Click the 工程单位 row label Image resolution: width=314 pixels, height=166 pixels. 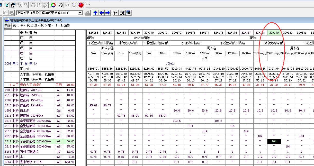tap(28, 63)
